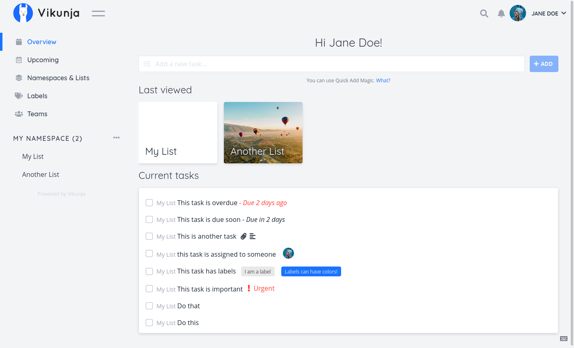
Task: Click the Upcoming calendar icon
Action: [x=19, y=60]
